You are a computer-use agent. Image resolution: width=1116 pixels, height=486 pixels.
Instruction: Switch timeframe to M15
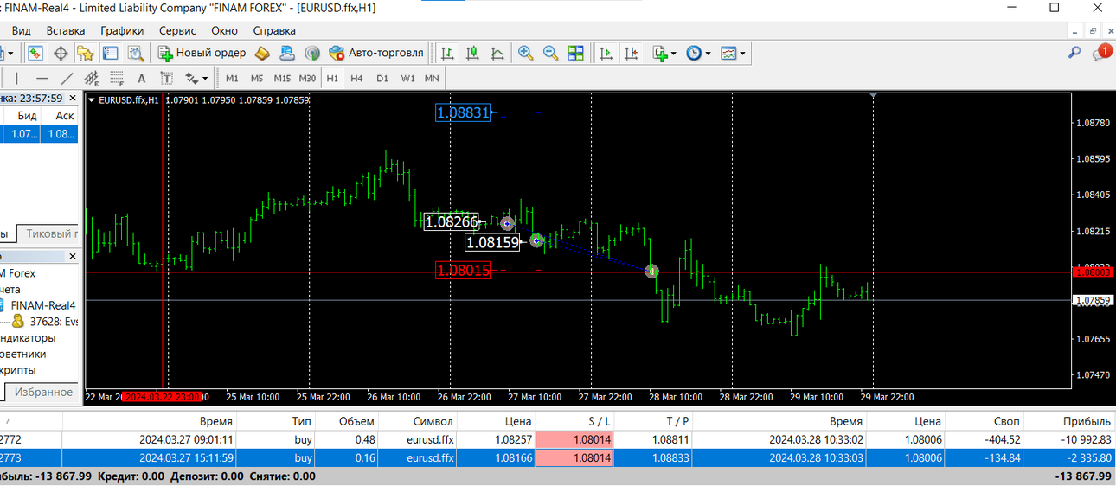click(282, 78)
